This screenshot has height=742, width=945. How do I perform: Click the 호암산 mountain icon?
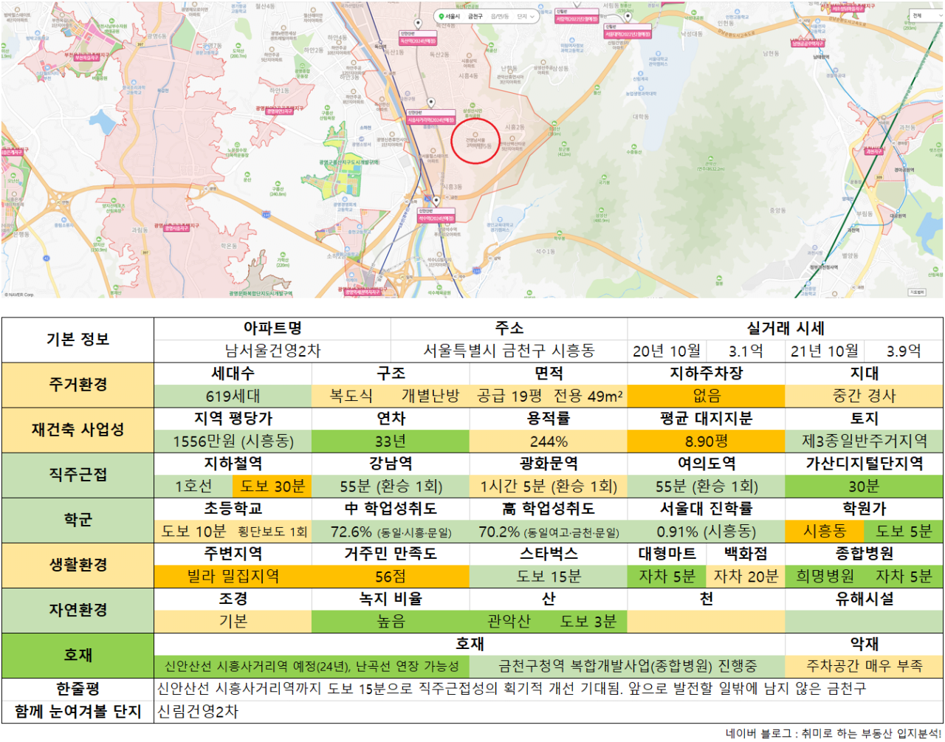tap(554, 123)
